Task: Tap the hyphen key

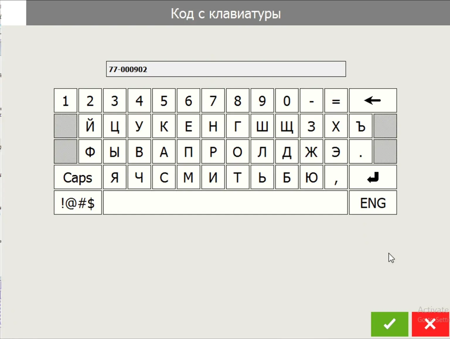Action: (311, 101)
